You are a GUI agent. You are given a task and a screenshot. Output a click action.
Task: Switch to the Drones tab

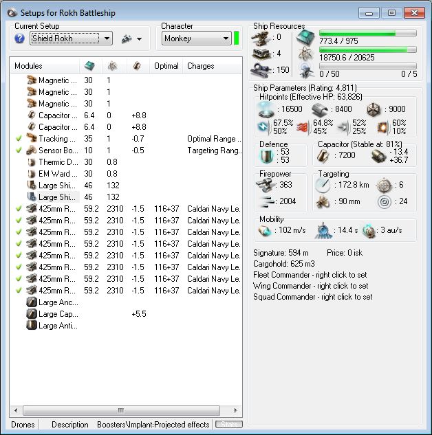pyautogui.click(x=23, y=425)
